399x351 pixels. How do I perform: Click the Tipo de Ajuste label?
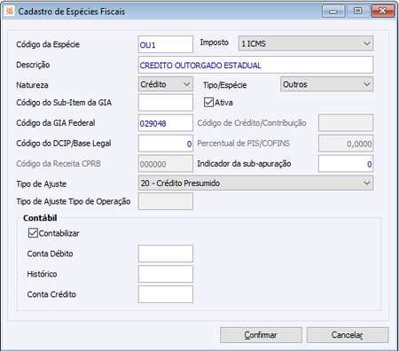[42, 183]
